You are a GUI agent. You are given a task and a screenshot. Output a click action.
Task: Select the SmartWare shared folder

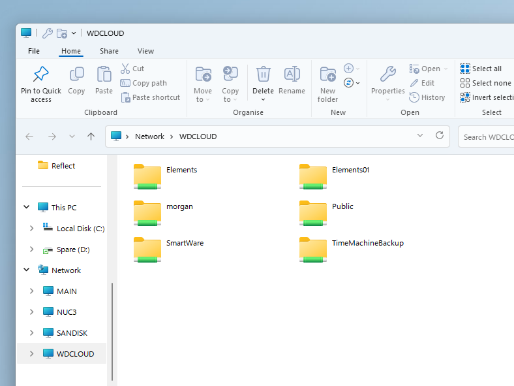click(169, 249)
